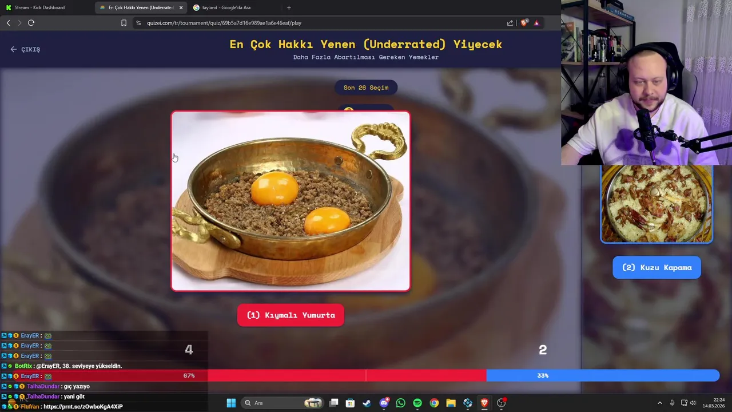This screenshot has width=732, height=412.
Task: Click the share page icon in address bar
Action: [x=510, y=23]
